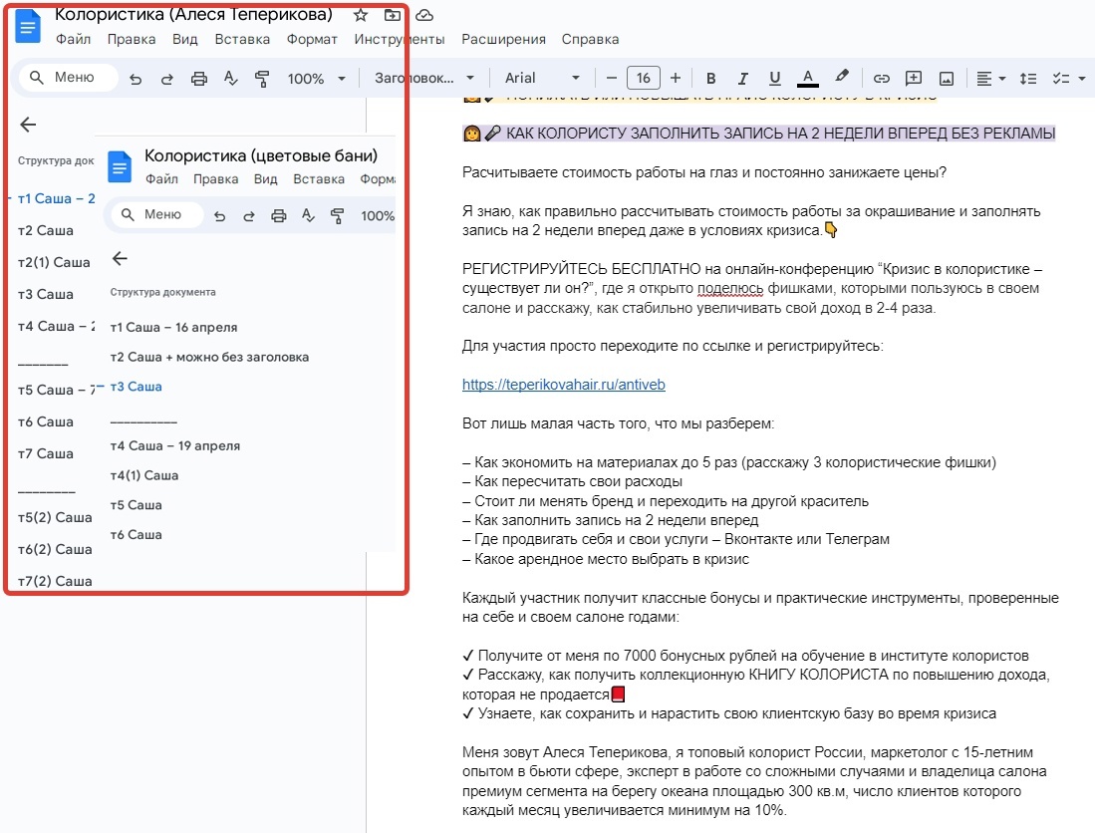The width and height of the screenshot is (1095, 833).
Task: Select heading т2 Саша + можно без заголовка
Action: pyautogui.click(x=209, y=357)
